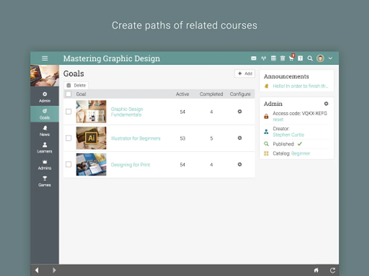369x276 pixels.
Task: Open the Designing for Print thumbnail
Action: (x=91, y=164)
